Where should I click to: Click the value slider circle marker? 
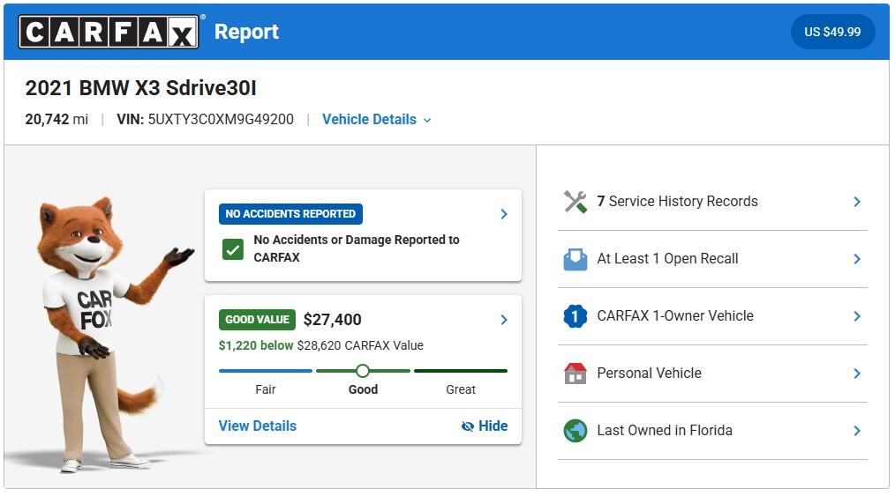[x=363, y=371]
